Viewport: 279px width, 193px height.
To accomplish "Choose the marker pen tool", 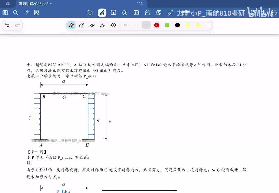I will click(x=92, y=25).
